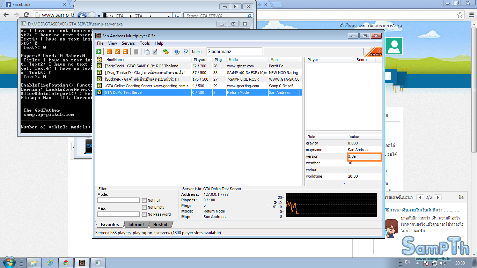477x268 pixels.
Task: Click next arrow in webpage poster pager
Action: (x=438, y=198)
